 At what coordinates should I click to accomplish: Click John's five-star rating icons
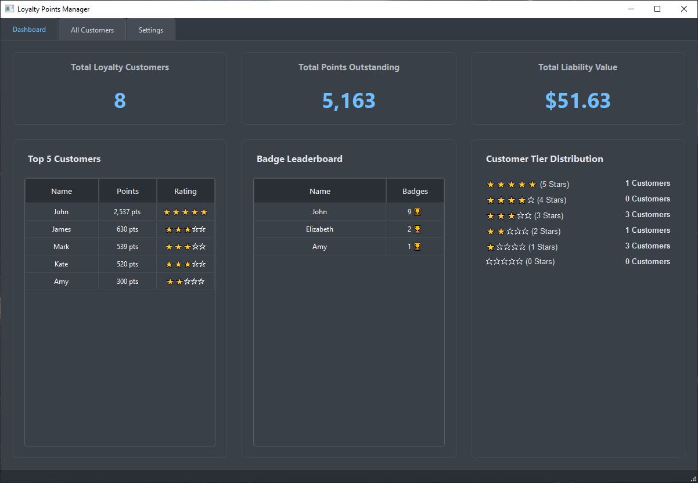[185, 212]
